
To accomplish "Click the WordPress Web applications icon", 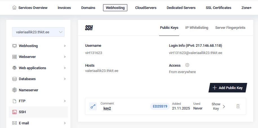I will pos(15,68).
